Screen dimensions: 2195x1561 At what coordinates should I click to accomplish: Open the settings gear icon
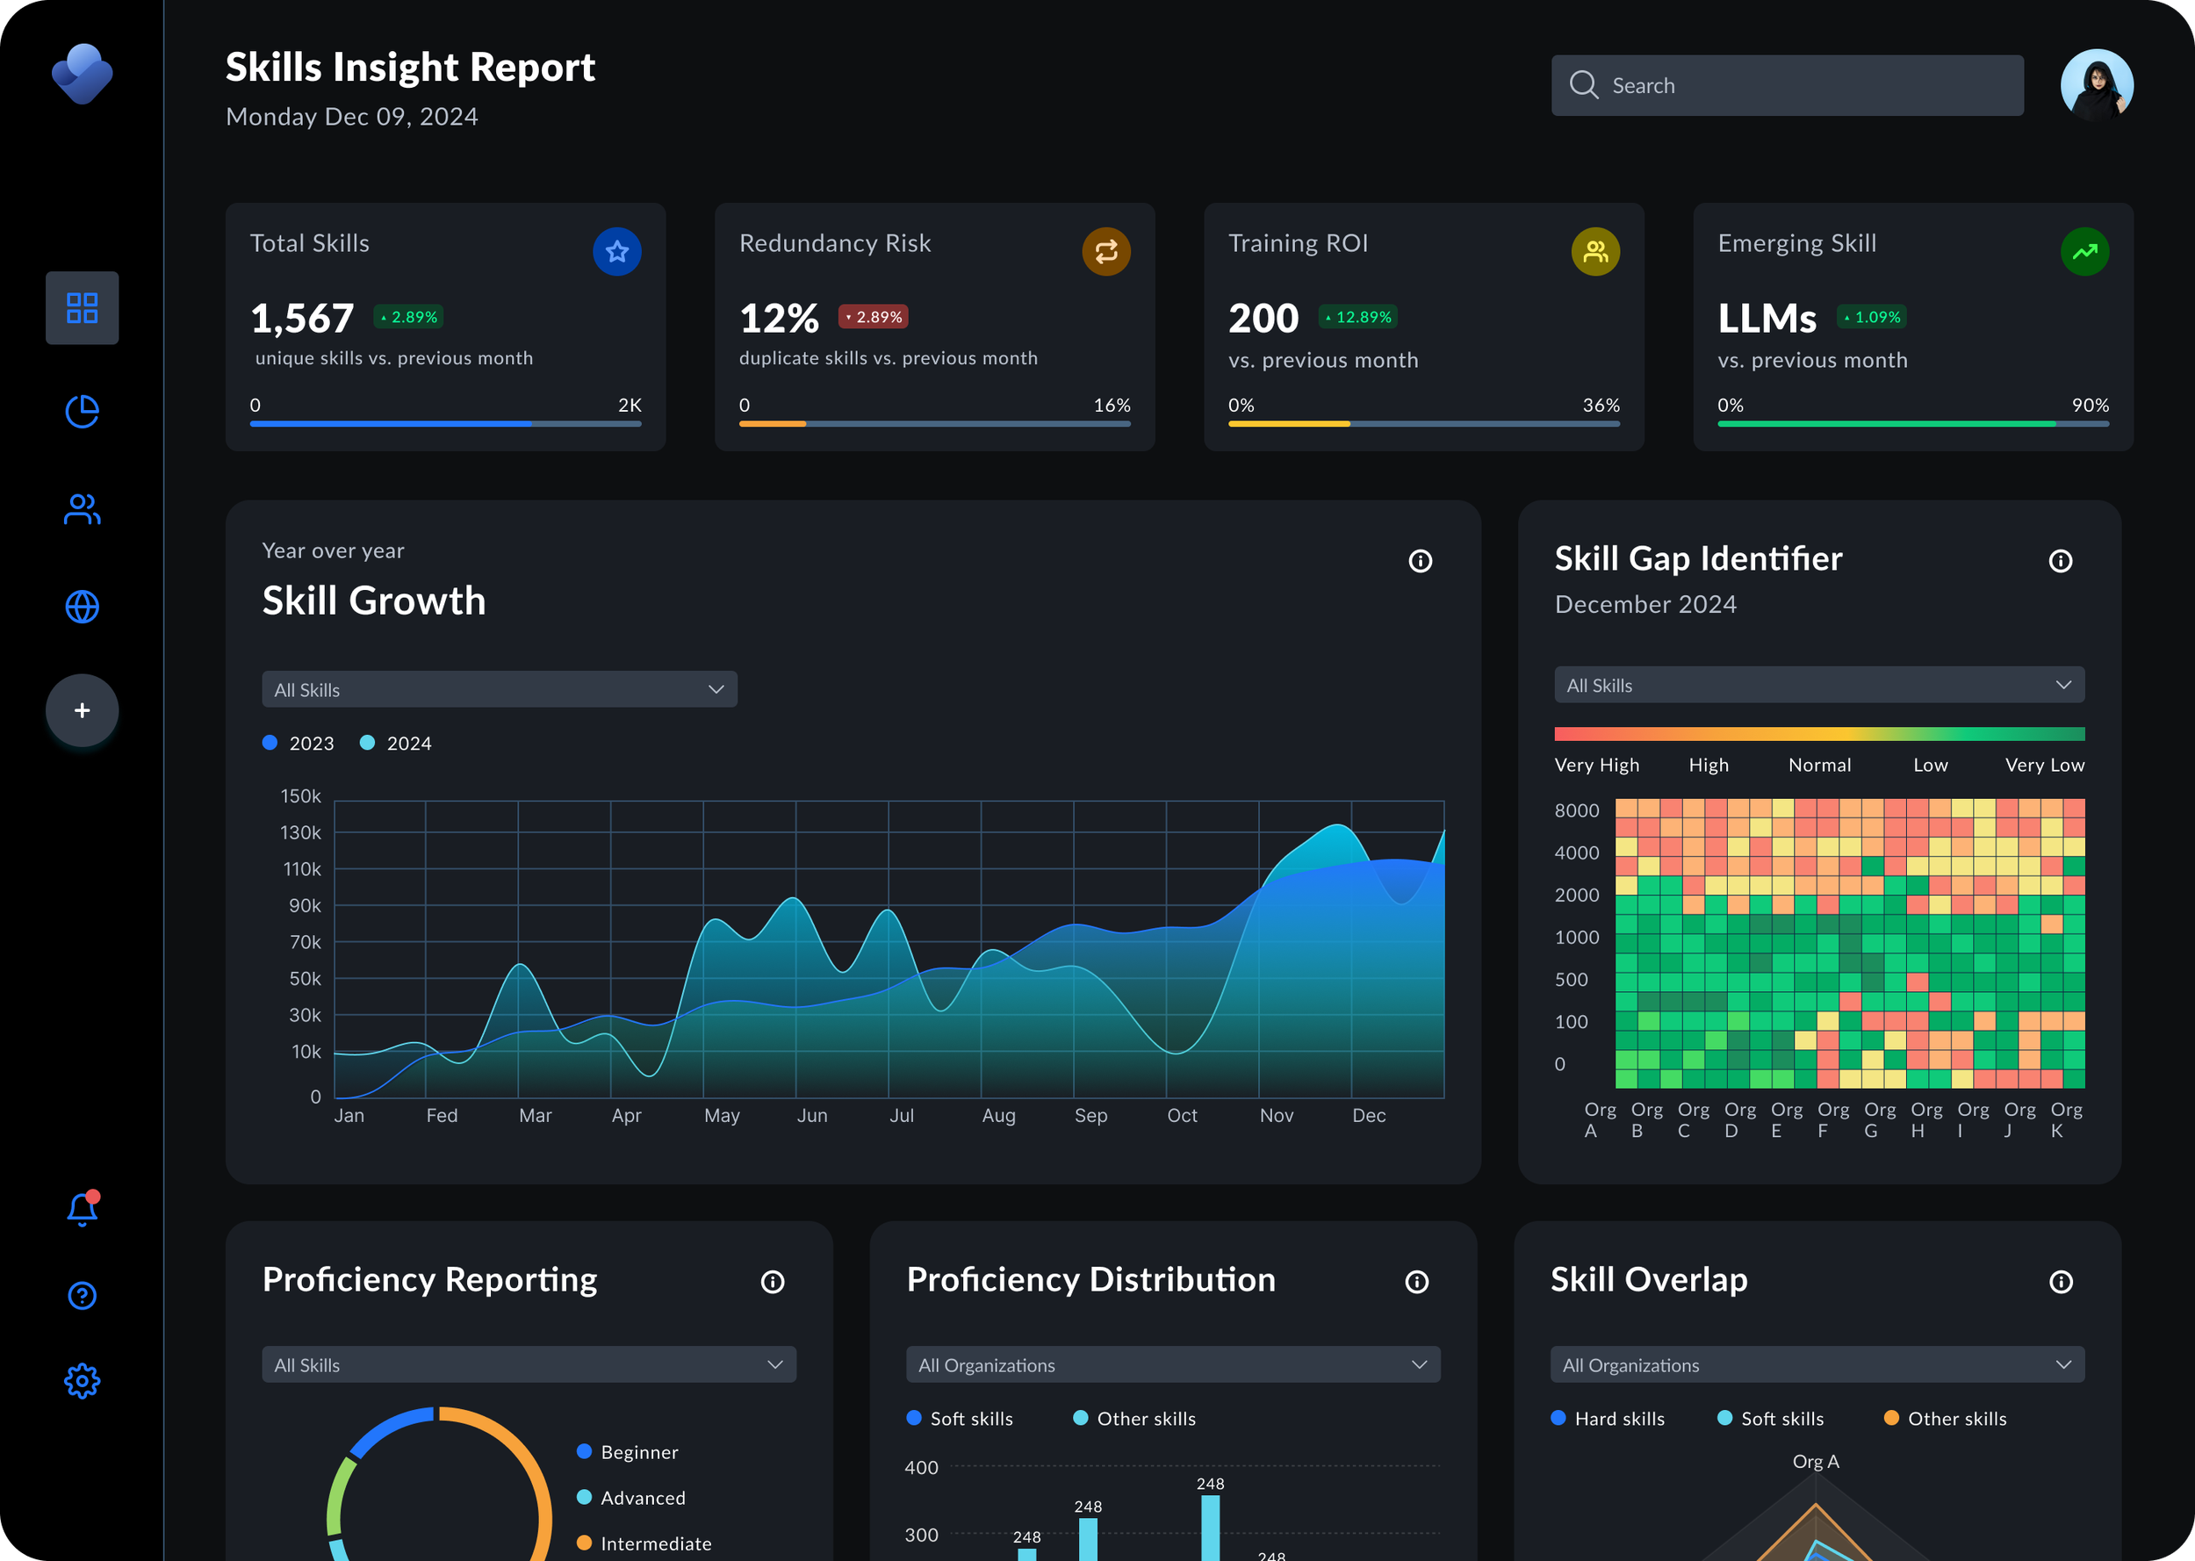coord(82,1381)
